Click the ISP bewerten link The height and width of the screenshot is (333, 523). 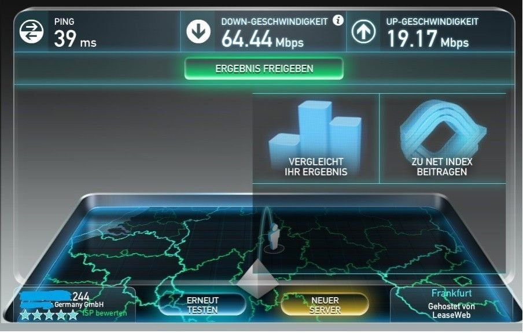(104, 313)
